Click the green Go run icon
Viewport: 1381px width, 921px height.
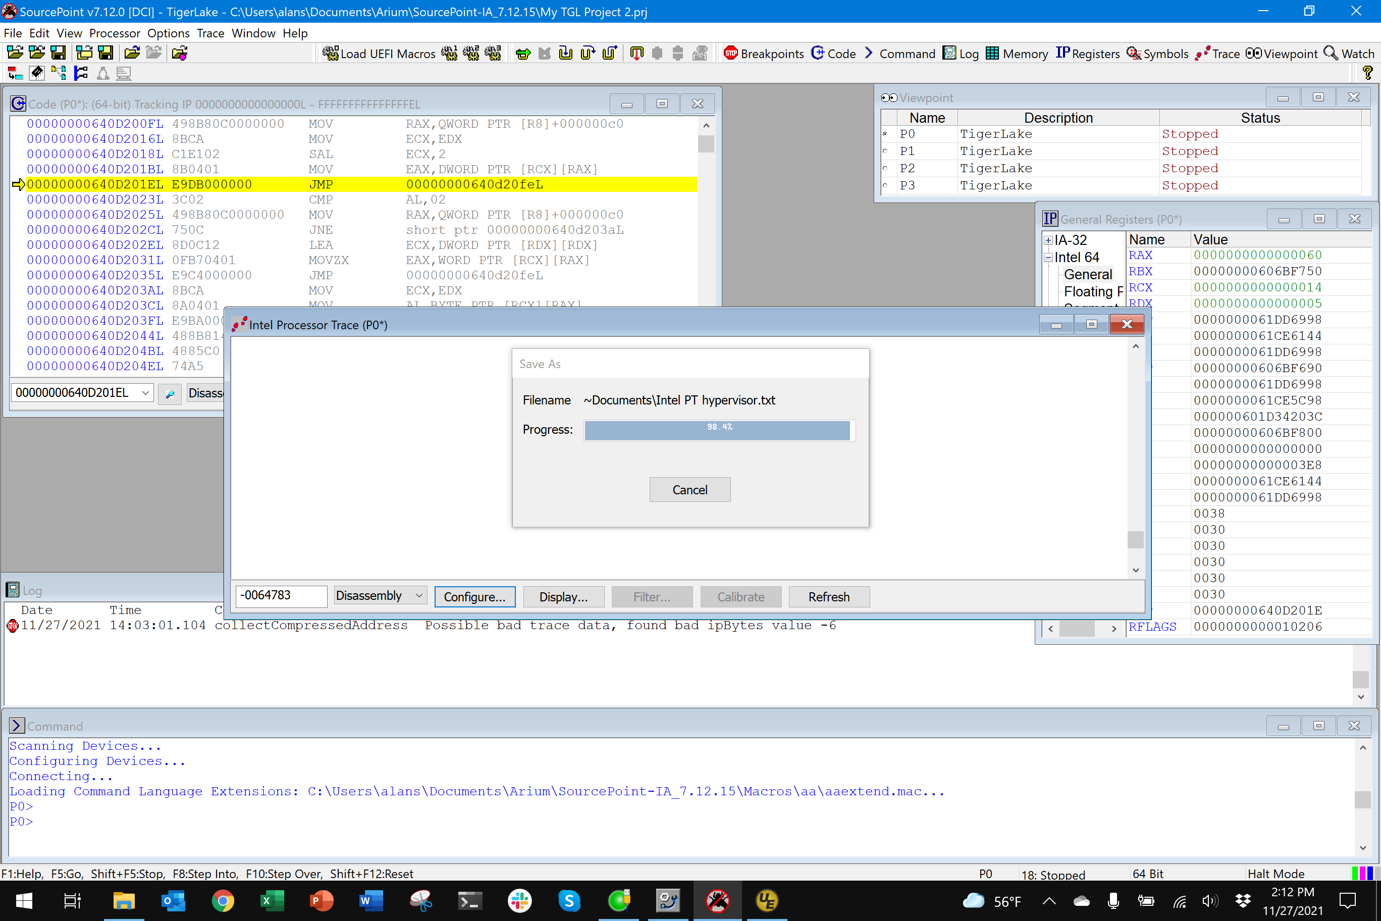[x=522, y=54]
